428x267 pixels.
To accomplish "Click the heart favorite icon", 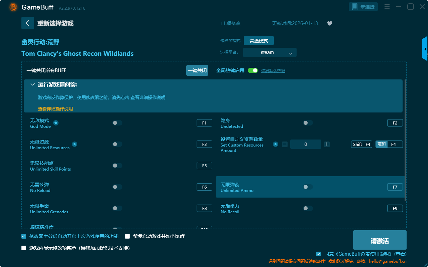I will pos(330,23).
